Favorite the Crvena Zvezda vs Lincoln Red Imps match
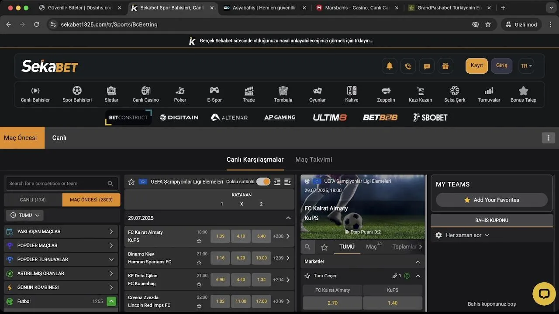The height and width of the screenshot is (314, 559). pyautogui.click(x=199, y=306)
